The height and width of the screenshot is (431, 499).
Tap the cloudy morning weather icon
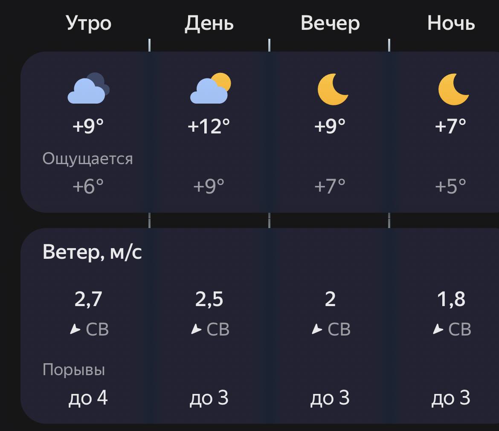coord(88,89)
